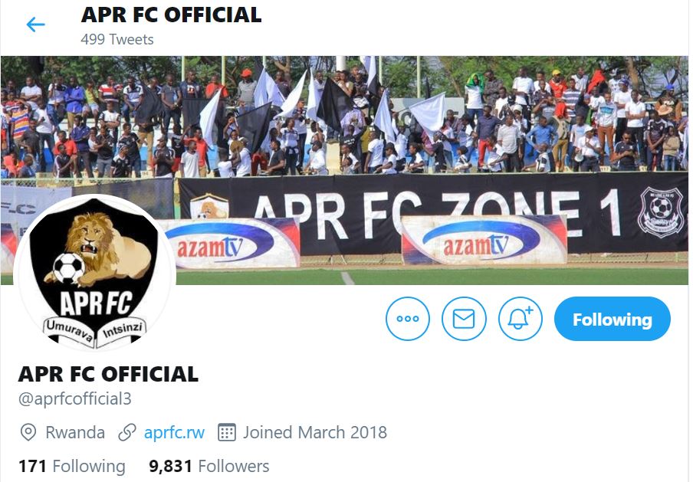Click the Joined March 2018 text
The image size is (693, 482).
314,432
